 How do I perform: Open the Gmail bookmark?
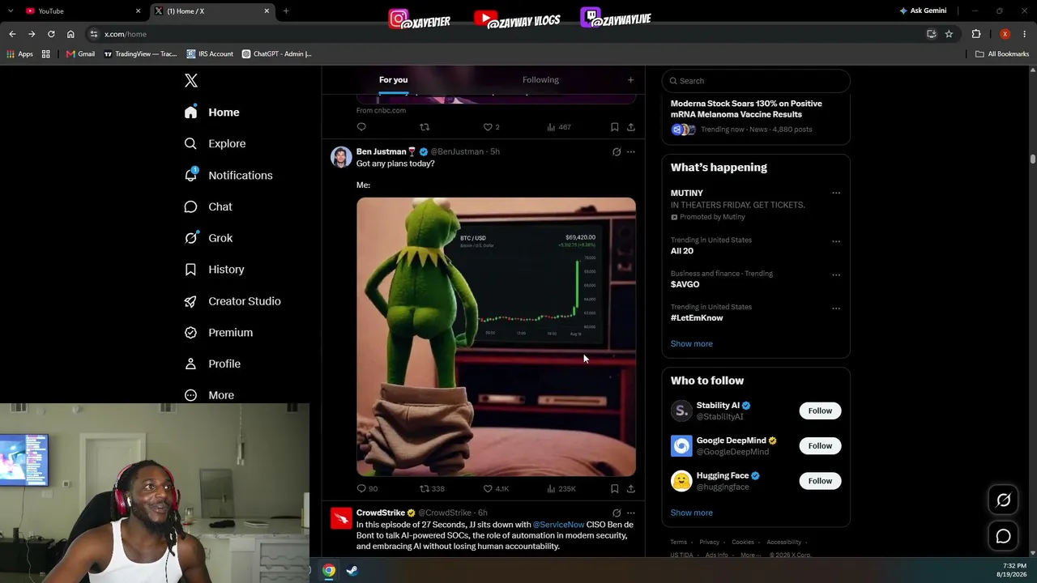[80, 53]
